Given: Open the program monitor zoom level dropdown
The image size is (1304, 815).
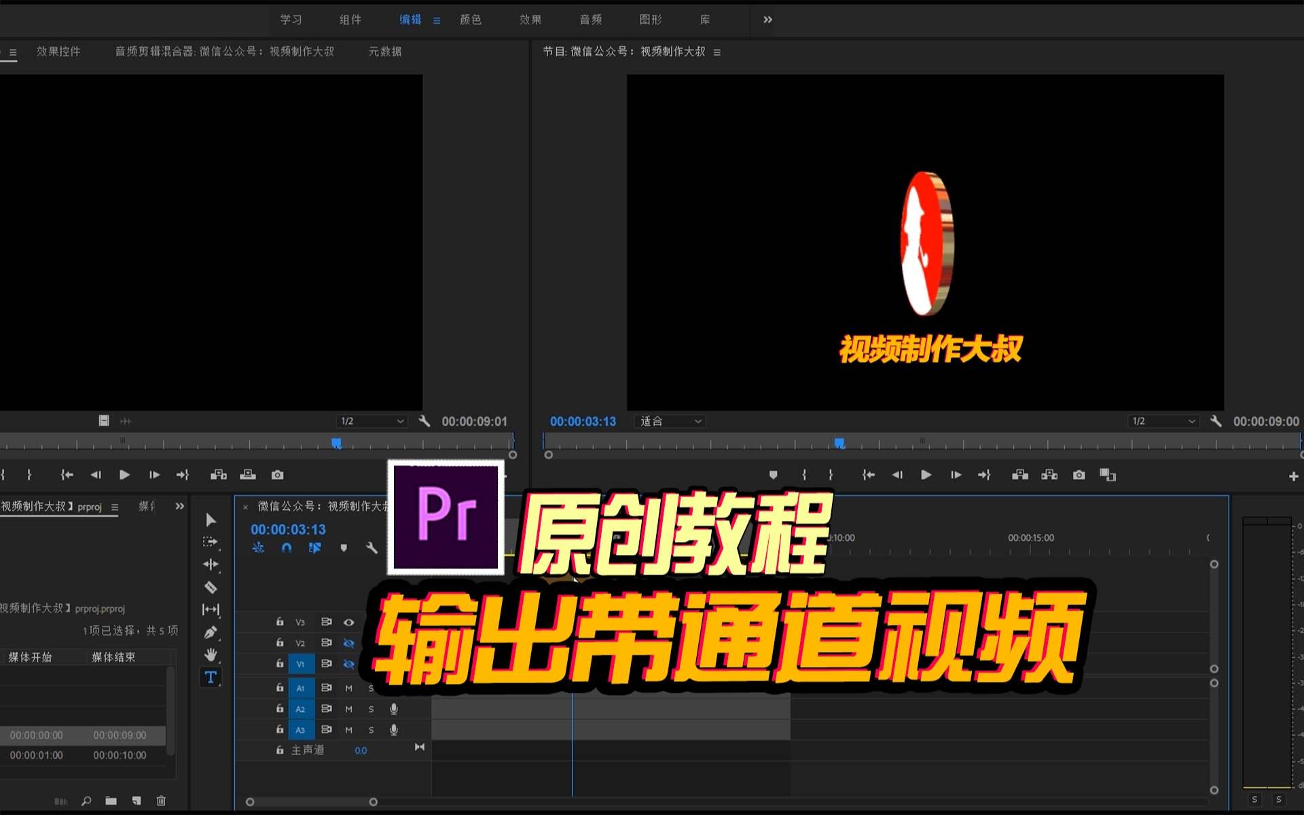Looking at the screenshot, I should coord(1163,421).
